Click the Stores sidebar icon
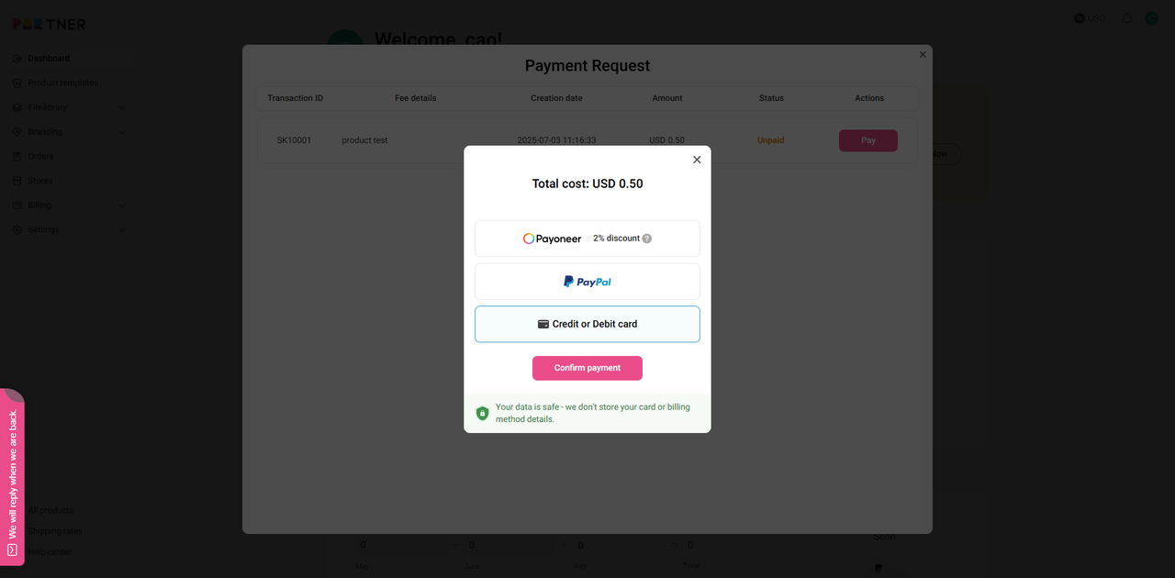 point(17,181)
